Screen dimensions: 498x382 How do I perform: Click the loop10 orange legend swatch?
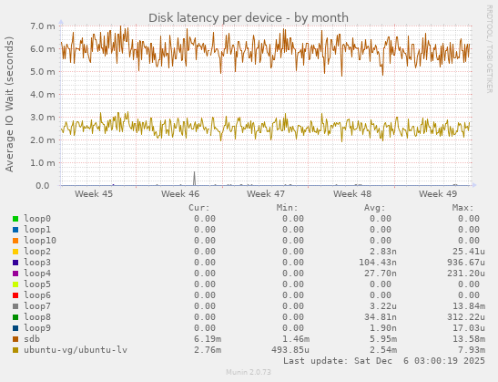pos(15,241)
